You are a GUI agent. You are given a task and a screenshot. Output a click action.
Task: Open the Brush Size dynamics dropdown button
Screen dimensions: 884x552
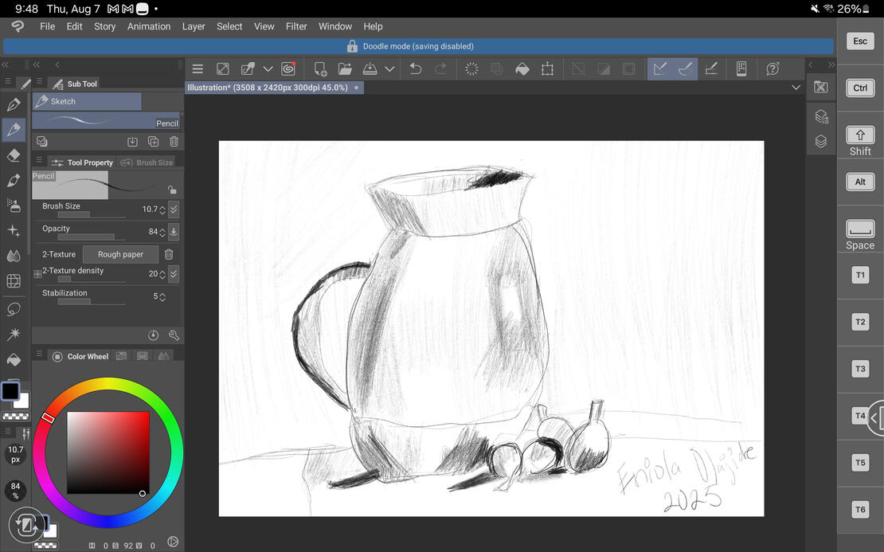click(174, 209)
